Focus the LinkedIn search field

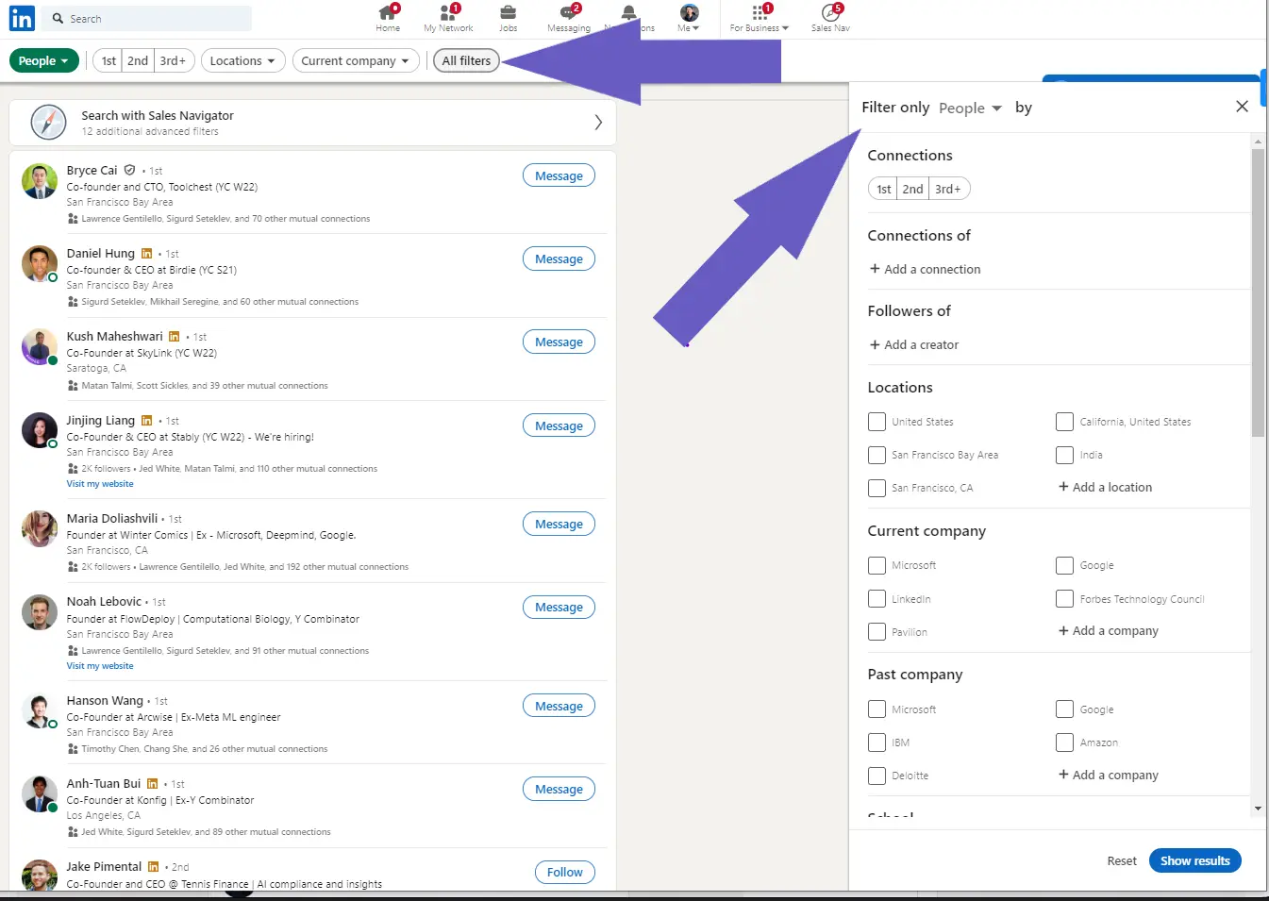pyautogui.click(x=148, y=19)
